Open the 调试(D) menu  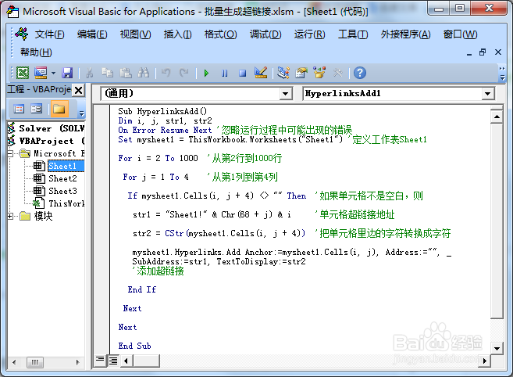(265, 34)
